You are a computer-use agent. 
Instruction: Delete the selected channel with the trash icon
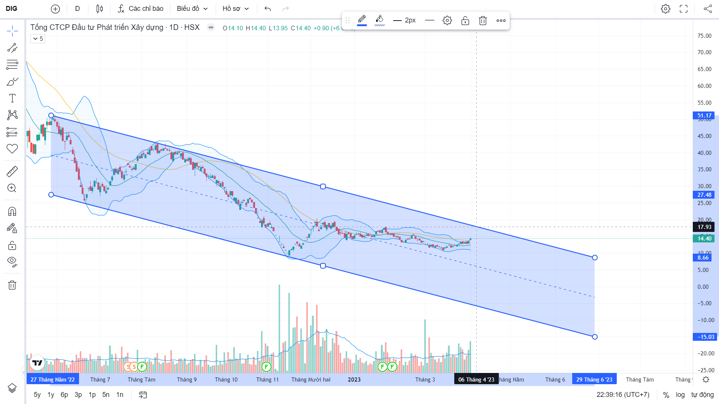tap(483, 21)
